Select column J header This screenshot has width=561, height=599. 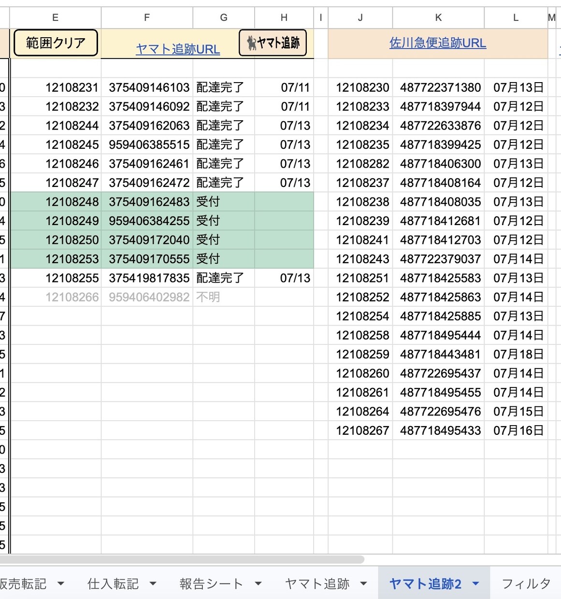coord(360,18)
